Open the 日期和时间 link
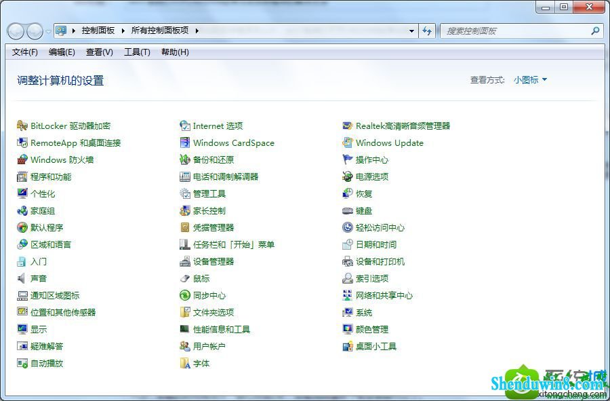610x401 pixels. pos(376,244)
